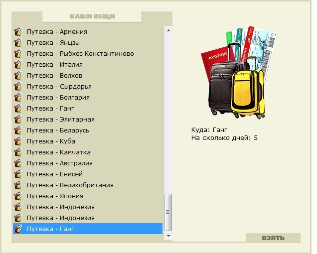317x254 pixels.
Task: Select Путевка - Куба in the list
Action: [x=88, y=141]
